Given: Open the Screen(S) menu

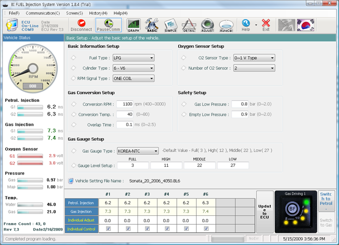Looking at the screenshot, I should [75, 13].
